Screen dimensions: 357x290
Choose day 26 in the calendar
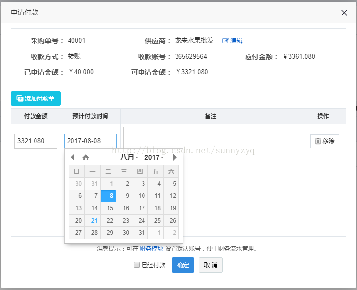pyautogui.click(x=171, y=220)
